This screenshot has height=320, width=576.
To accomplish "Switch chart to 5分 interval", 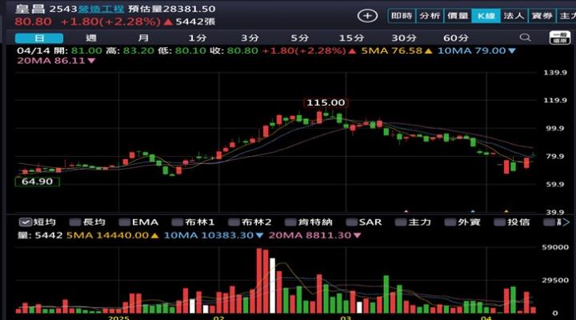I will [299, 38].
